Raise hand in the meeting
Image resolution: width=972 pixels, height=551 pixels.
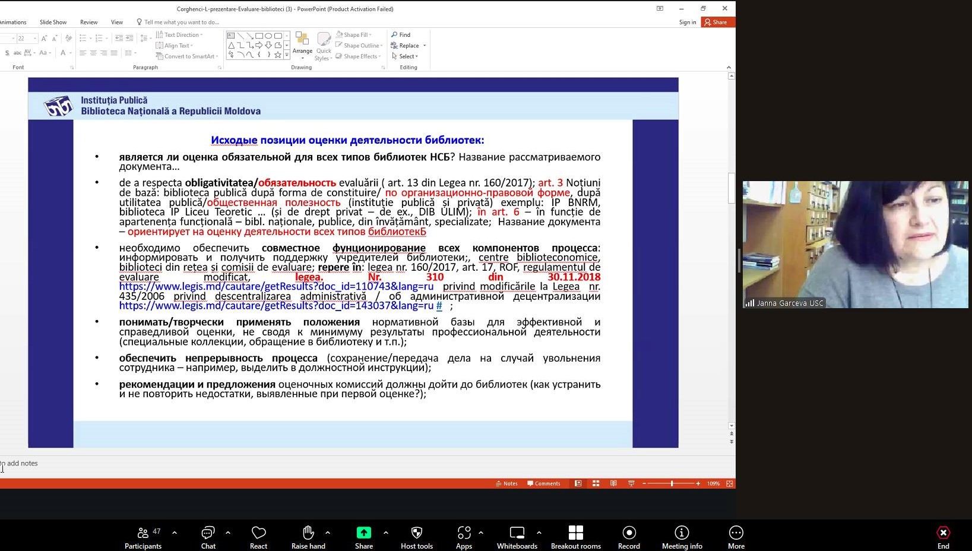point(308,533)
